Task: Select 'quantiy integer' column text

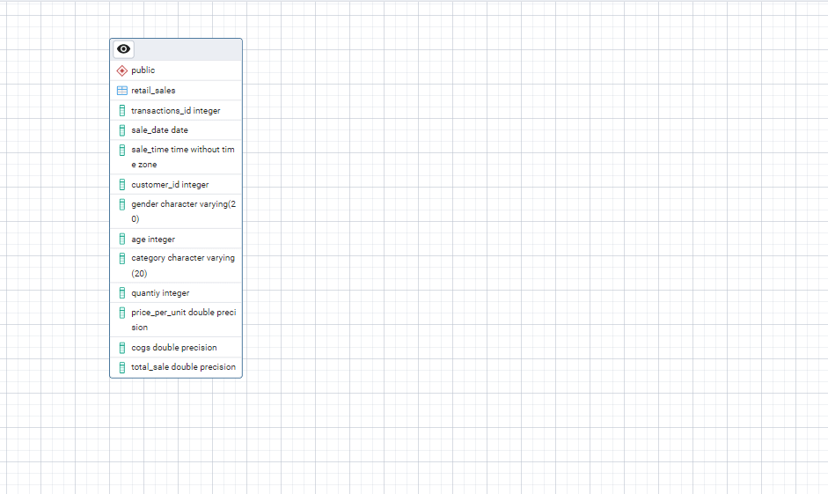Action: click(160, 292)
